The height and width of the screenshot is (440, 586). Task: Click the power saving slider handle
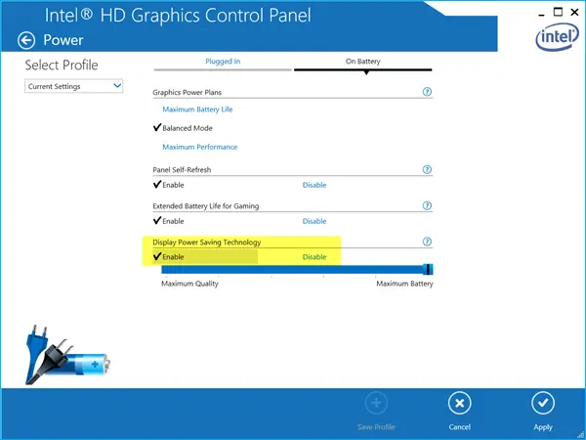point(429,269)
